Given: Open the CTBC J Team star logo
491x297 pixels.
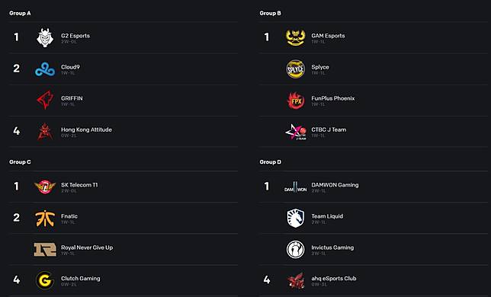Looking at the screenshot, I should coord(296,132).
